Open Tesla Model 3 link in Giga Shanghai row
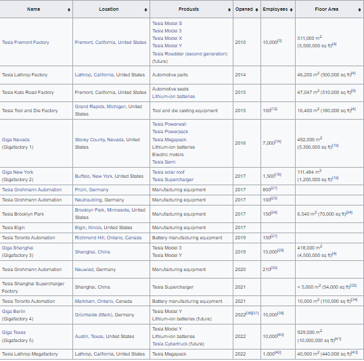Screen dimensions: 364x361 coord(166,248)
